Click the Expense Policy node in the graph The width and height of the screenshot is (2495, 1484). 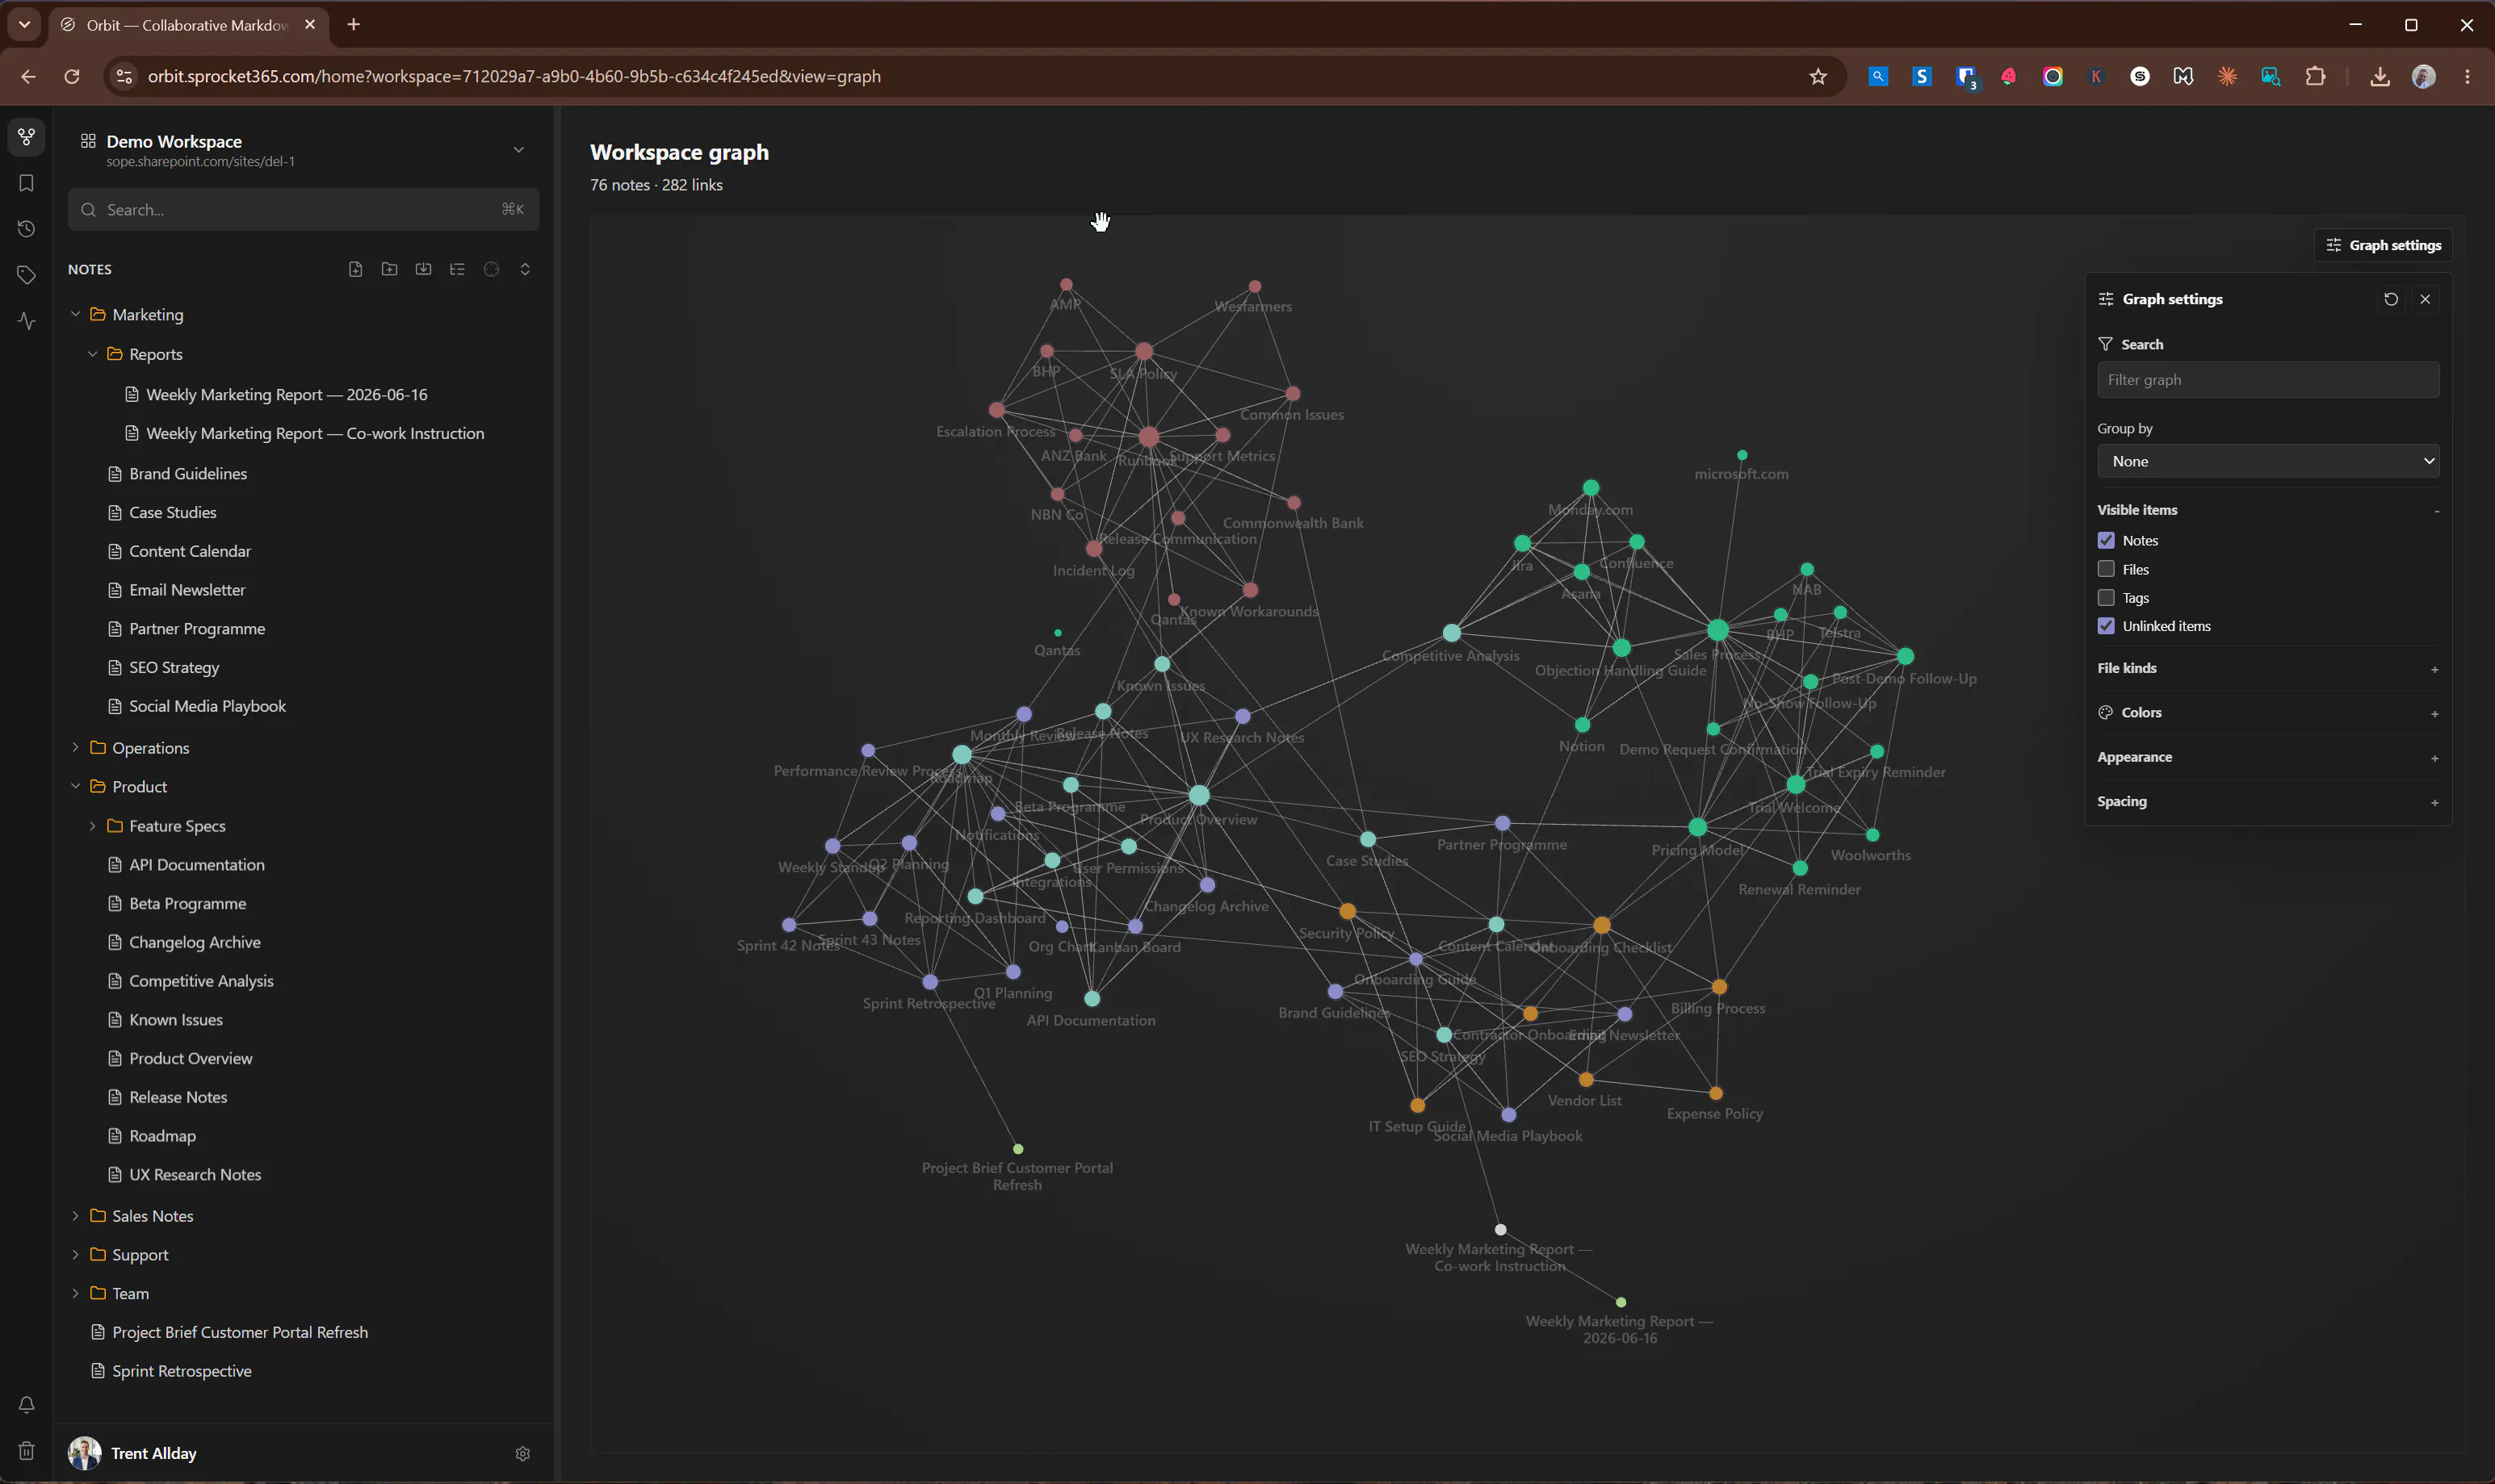point(1716,1093)
